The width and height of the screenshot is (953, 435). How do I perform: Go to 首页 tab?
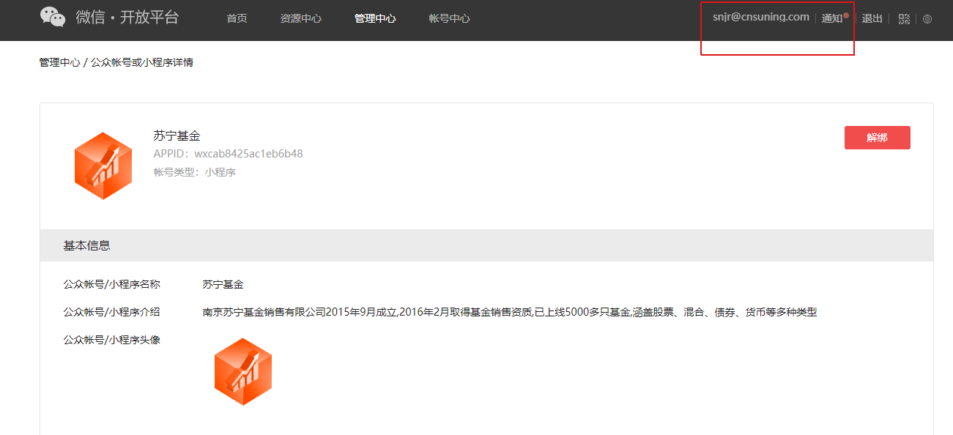point(237,18)
